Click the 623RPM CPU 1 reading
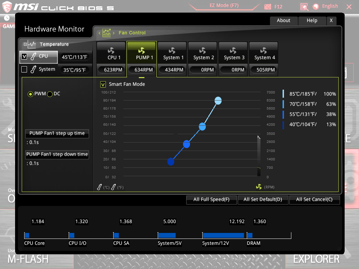 click(111, 70)
